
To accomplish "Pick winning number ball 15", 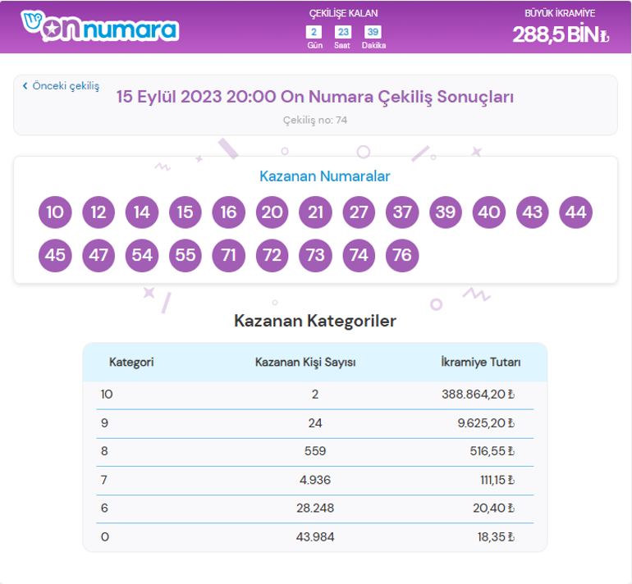I will click(x=185, y=212).
